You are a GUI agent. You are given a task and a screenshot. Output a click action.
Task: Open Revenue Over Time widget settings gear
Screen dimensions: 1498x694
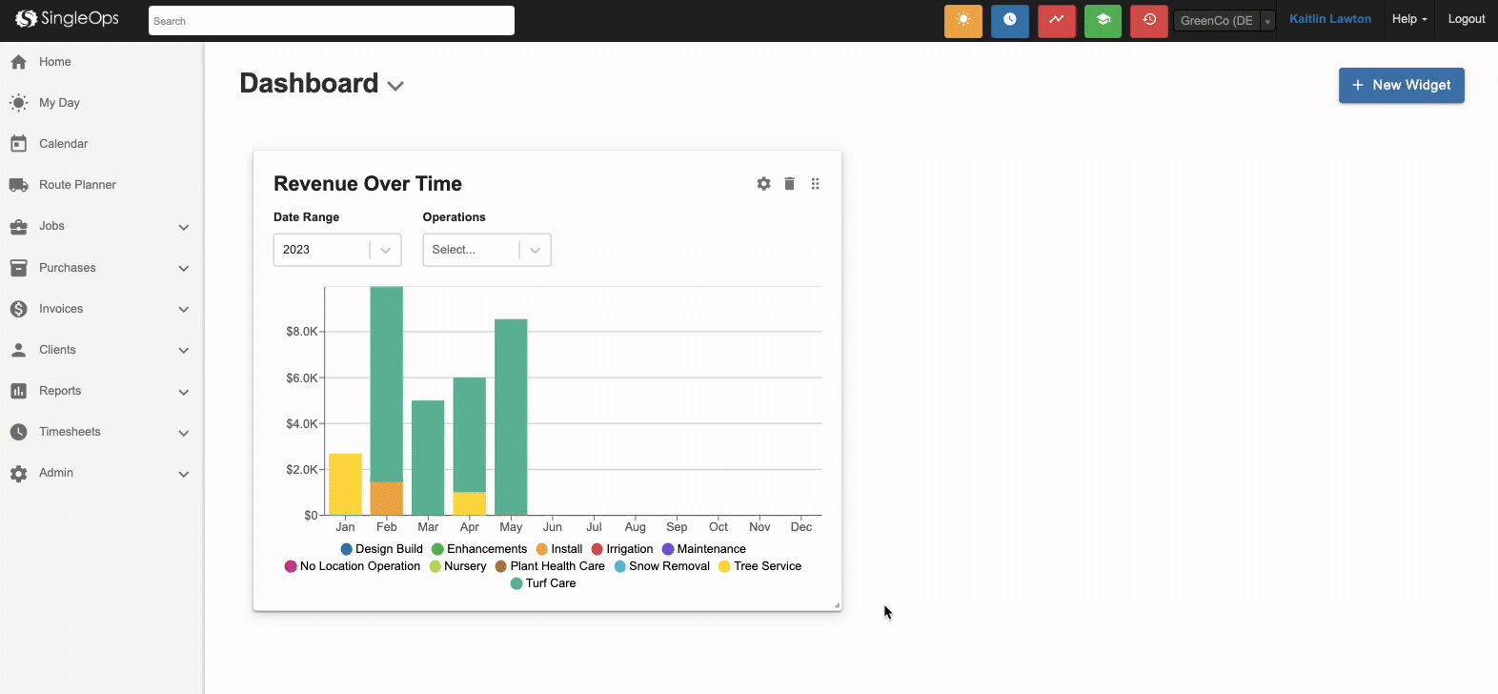coord(763,184)
